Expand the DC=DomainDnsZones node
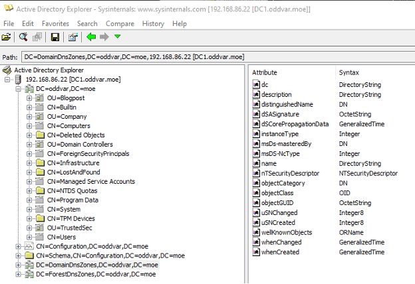This screenshot has width=415, height=284. point(18,265)
